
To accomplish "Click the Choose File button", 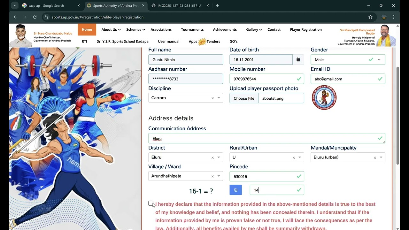I will (244, 98).
